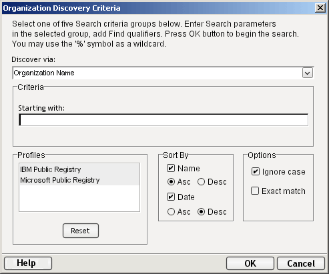Screen dimensions: 329x274
Task: Click the Organization Name combo box field
Action: 163,73
